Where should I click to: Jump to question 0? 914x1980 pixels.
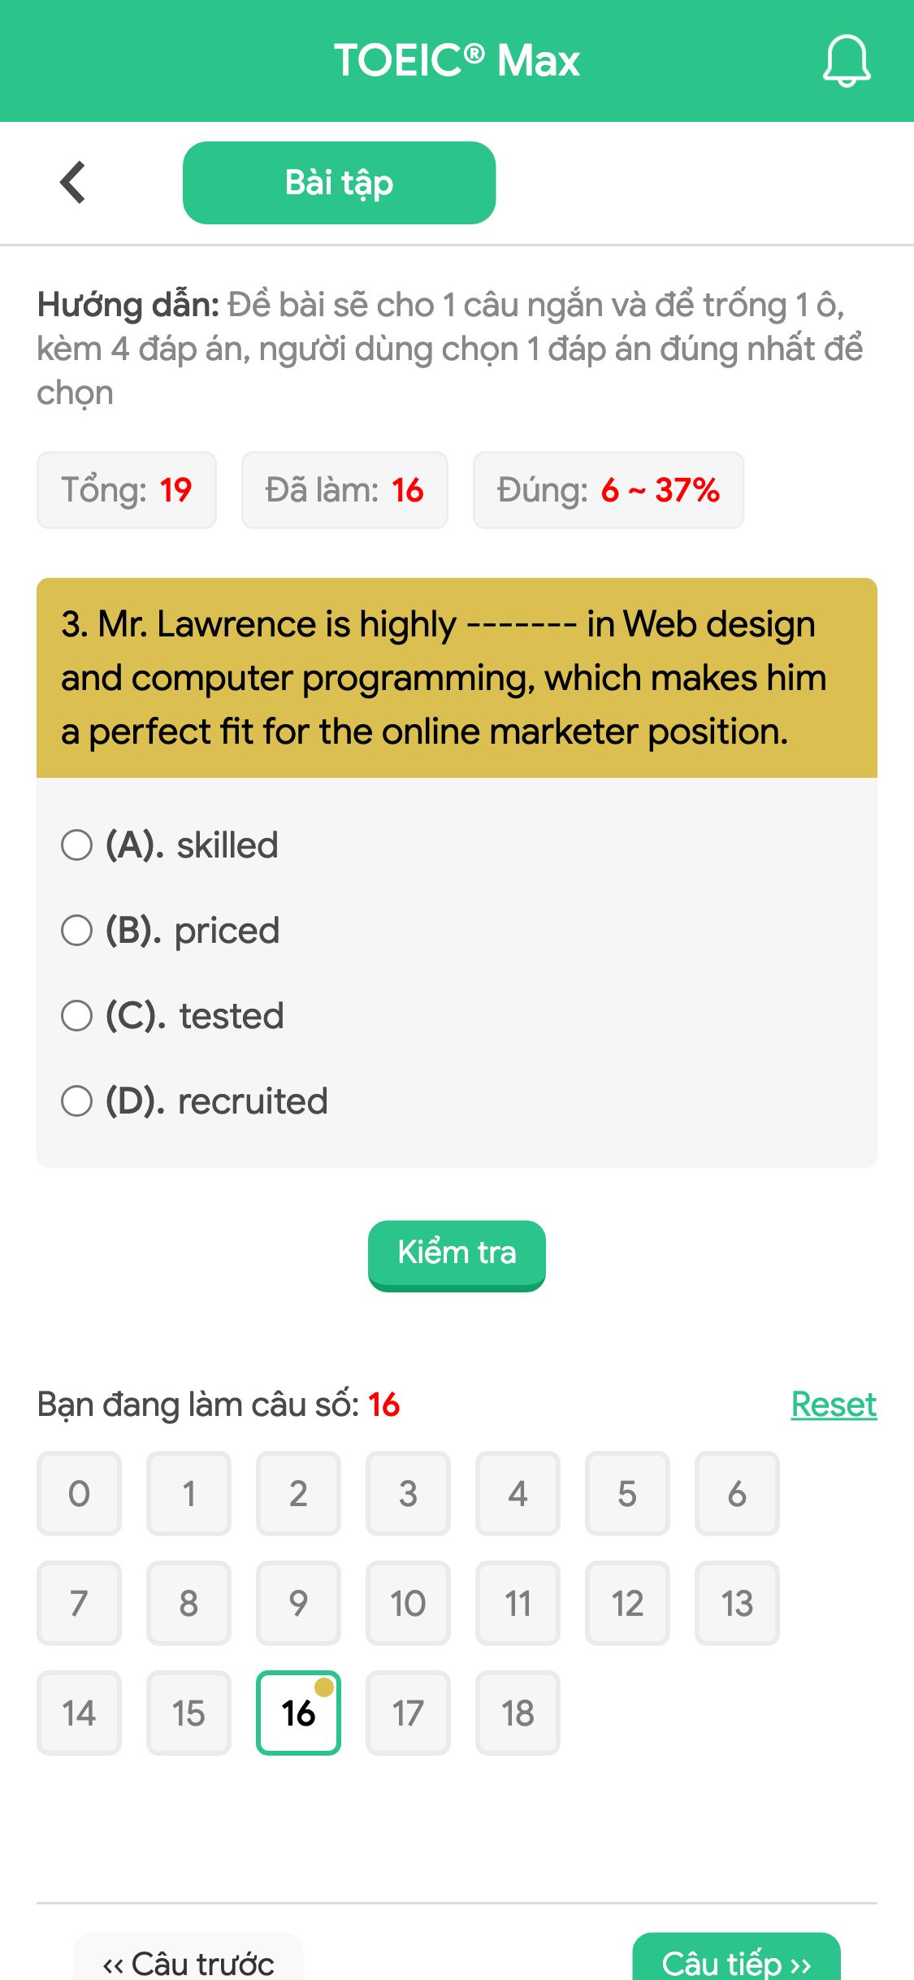coord(79,1494)
